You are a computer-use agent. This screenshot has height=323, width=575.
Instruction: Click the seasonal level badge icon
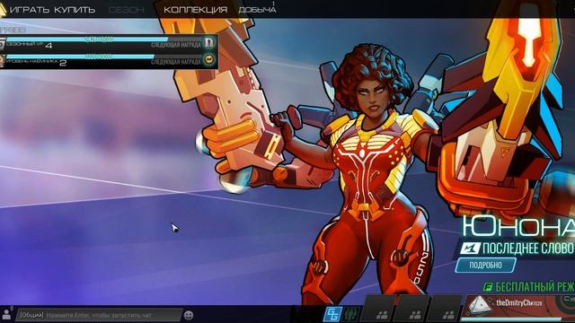[2, 44]
